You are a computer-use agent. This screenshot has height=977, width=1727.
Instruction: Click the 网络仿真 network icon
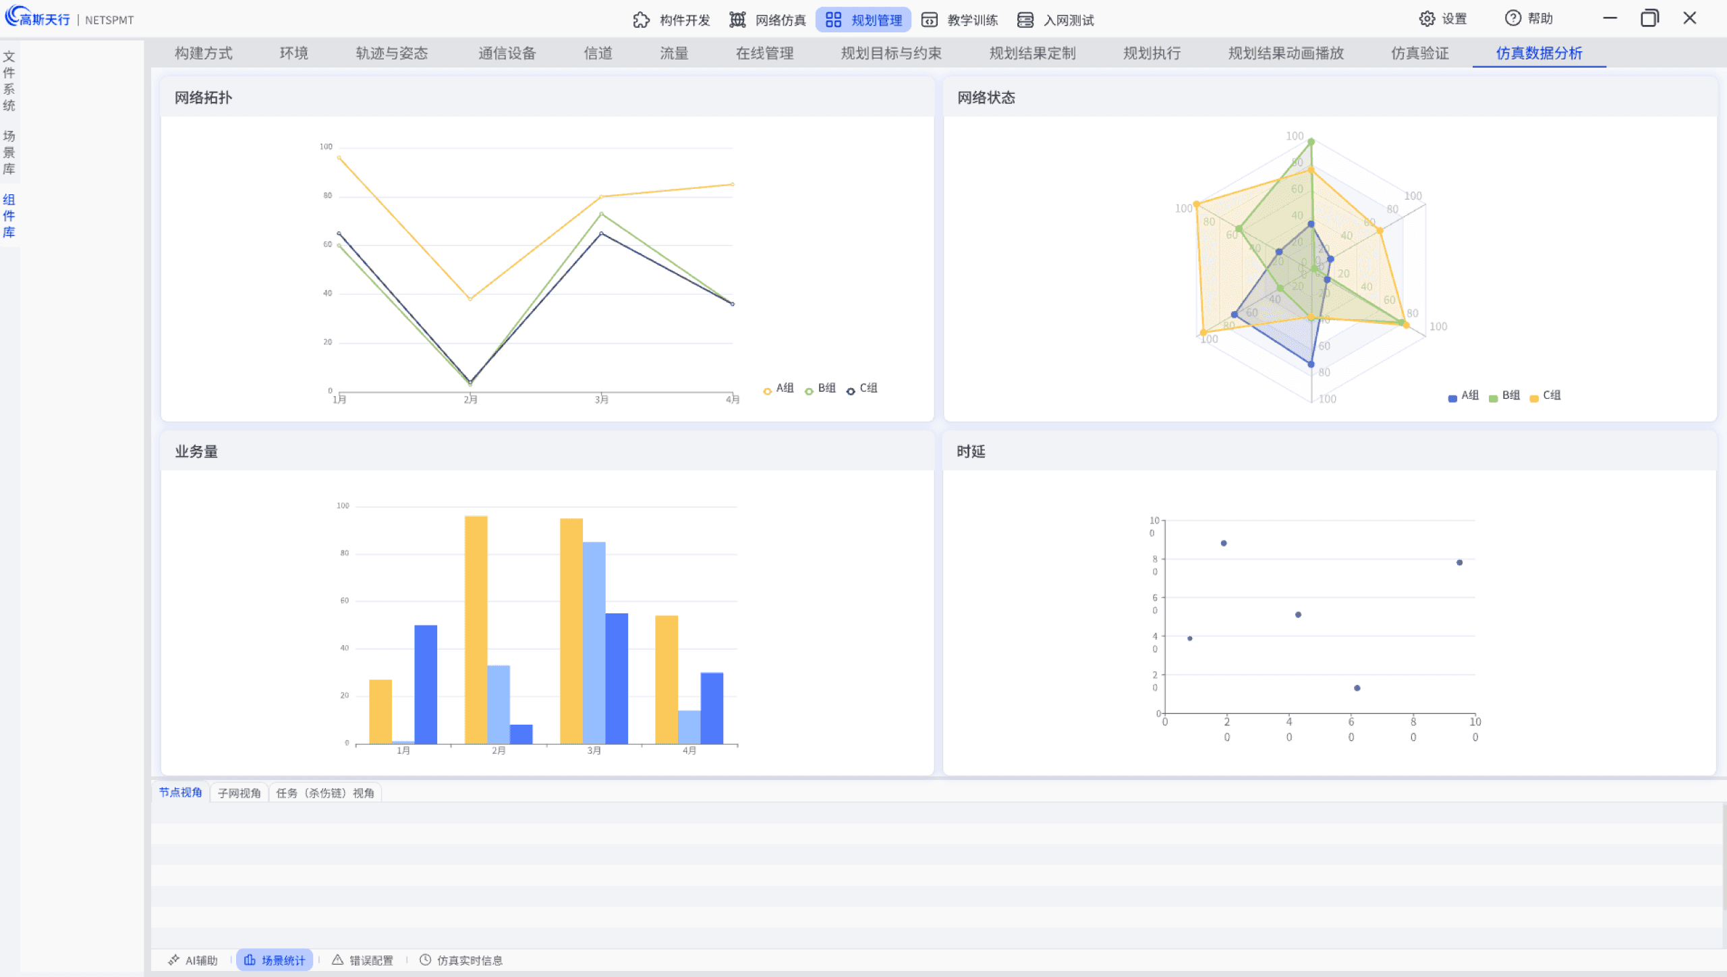[x=737, y=20]
